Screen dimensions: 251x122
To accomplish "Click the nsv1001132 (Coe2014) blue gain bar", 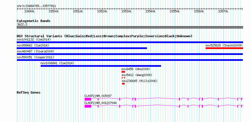I will (130, 42).
